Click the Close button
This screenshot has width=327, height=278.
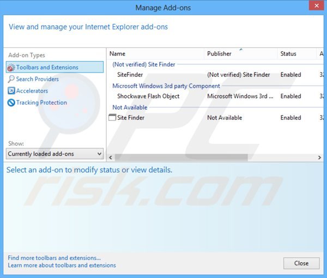pos(301,263)
